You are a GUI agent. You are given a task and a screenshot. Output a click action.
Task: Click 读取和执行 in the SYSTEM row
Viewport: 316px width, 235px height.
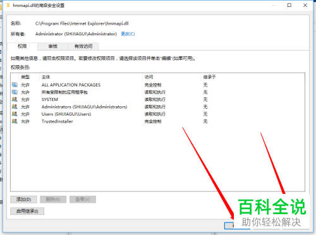[x=155, y=99]
